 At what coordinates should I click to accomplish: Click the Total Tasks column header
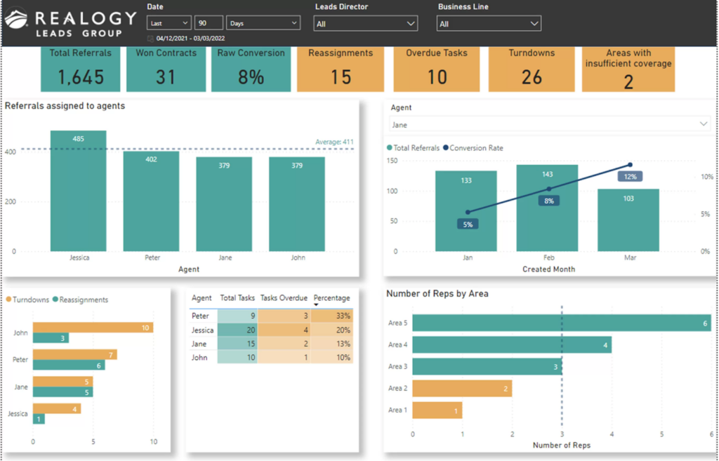(237, 298)
